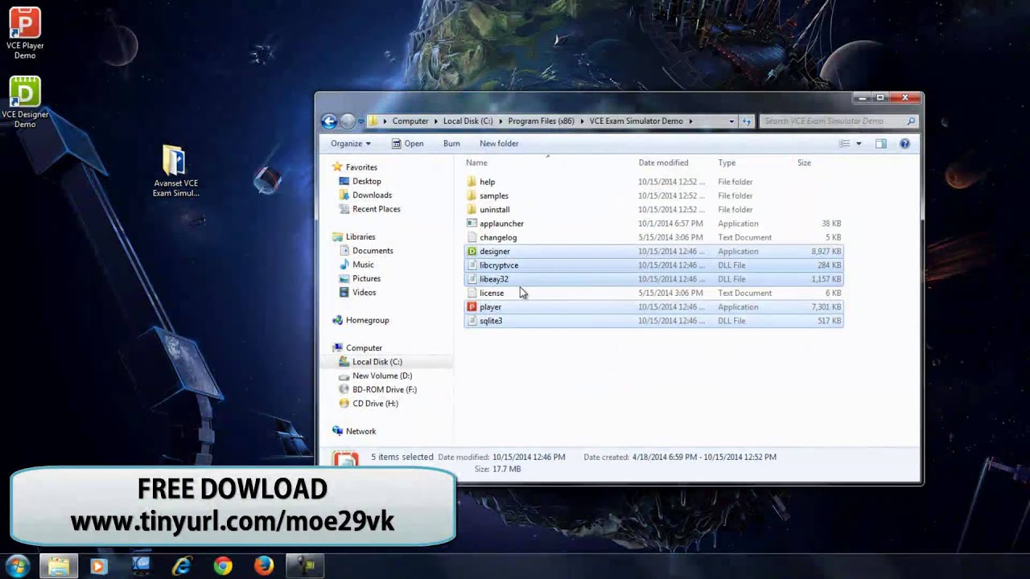Select the uninstall folder icon
1030x579 pixels.
point(472,210)
